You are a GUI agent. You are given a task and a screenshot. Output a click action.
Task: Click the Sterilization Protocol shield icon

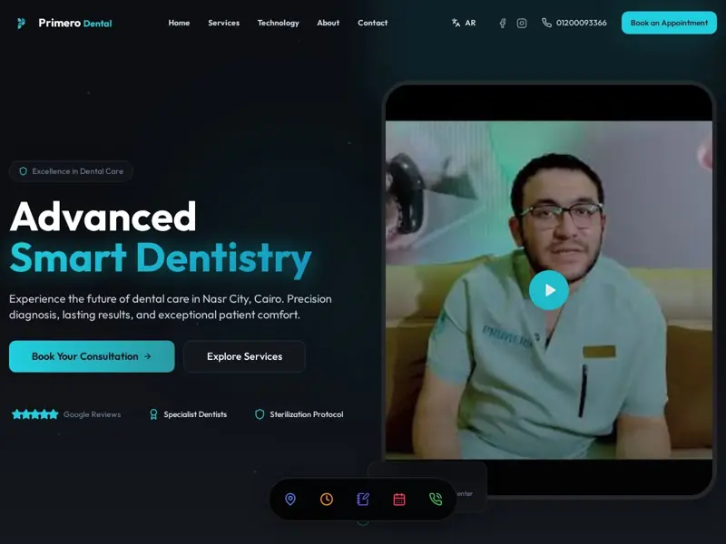coord(260,414)
